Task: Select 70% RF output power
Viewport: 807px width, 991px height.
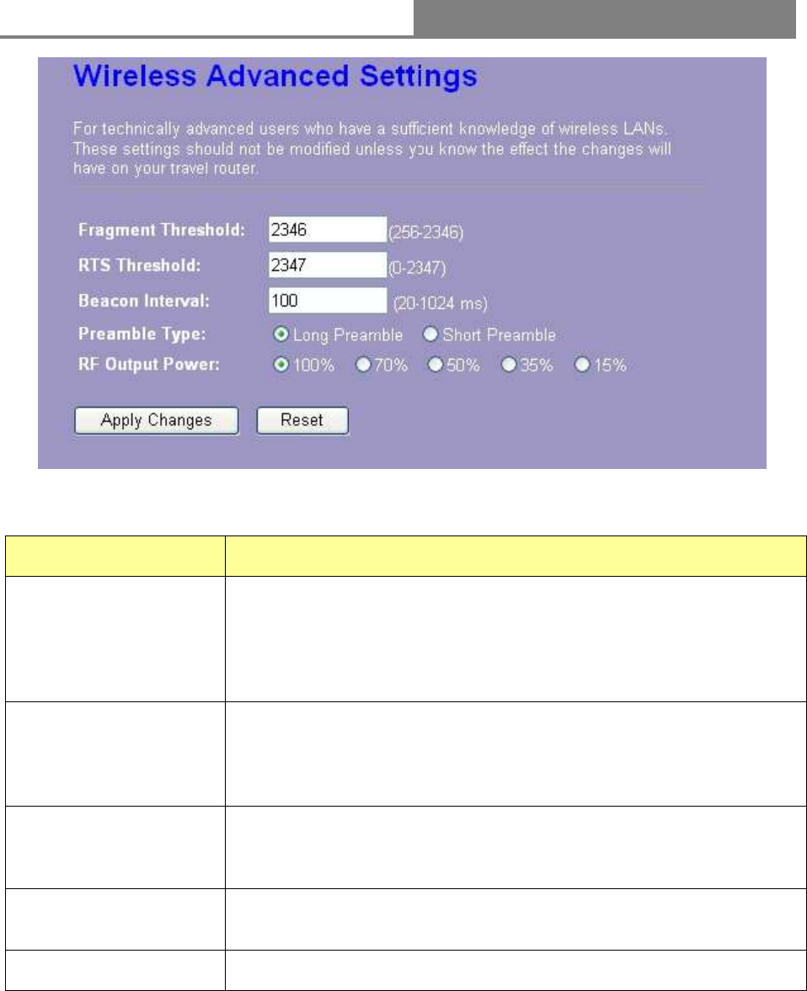Action: point(364,365)
